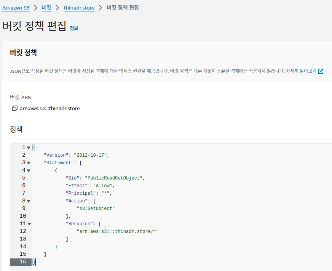Click the "s3:GetObject" action string
The height and width of the screenshot is (271, 332).
click(x=96, y=208)
